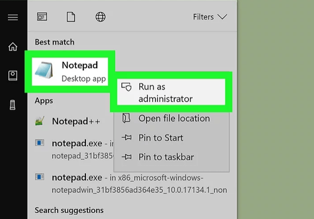Filter results by Documents icon
This screenshot has height=219, width=314.
click(71, 17)
